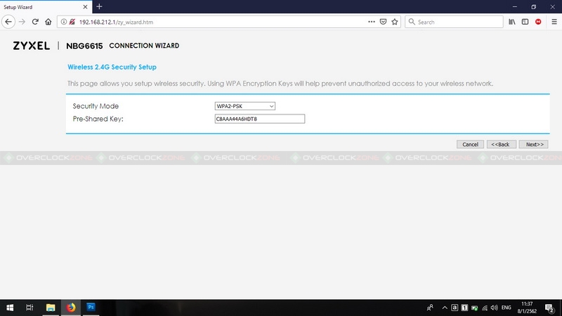The image size is (562, 316).
Task: Reload the current page
Action: pyautogui.click(x=35, y=22)
